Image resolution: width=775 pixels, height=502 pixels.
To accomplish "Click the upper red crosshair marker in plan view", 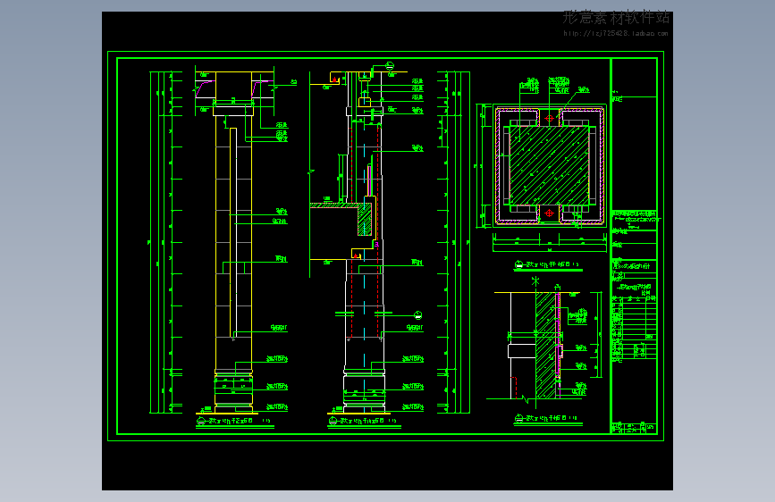I will click(x=549, y=119).
